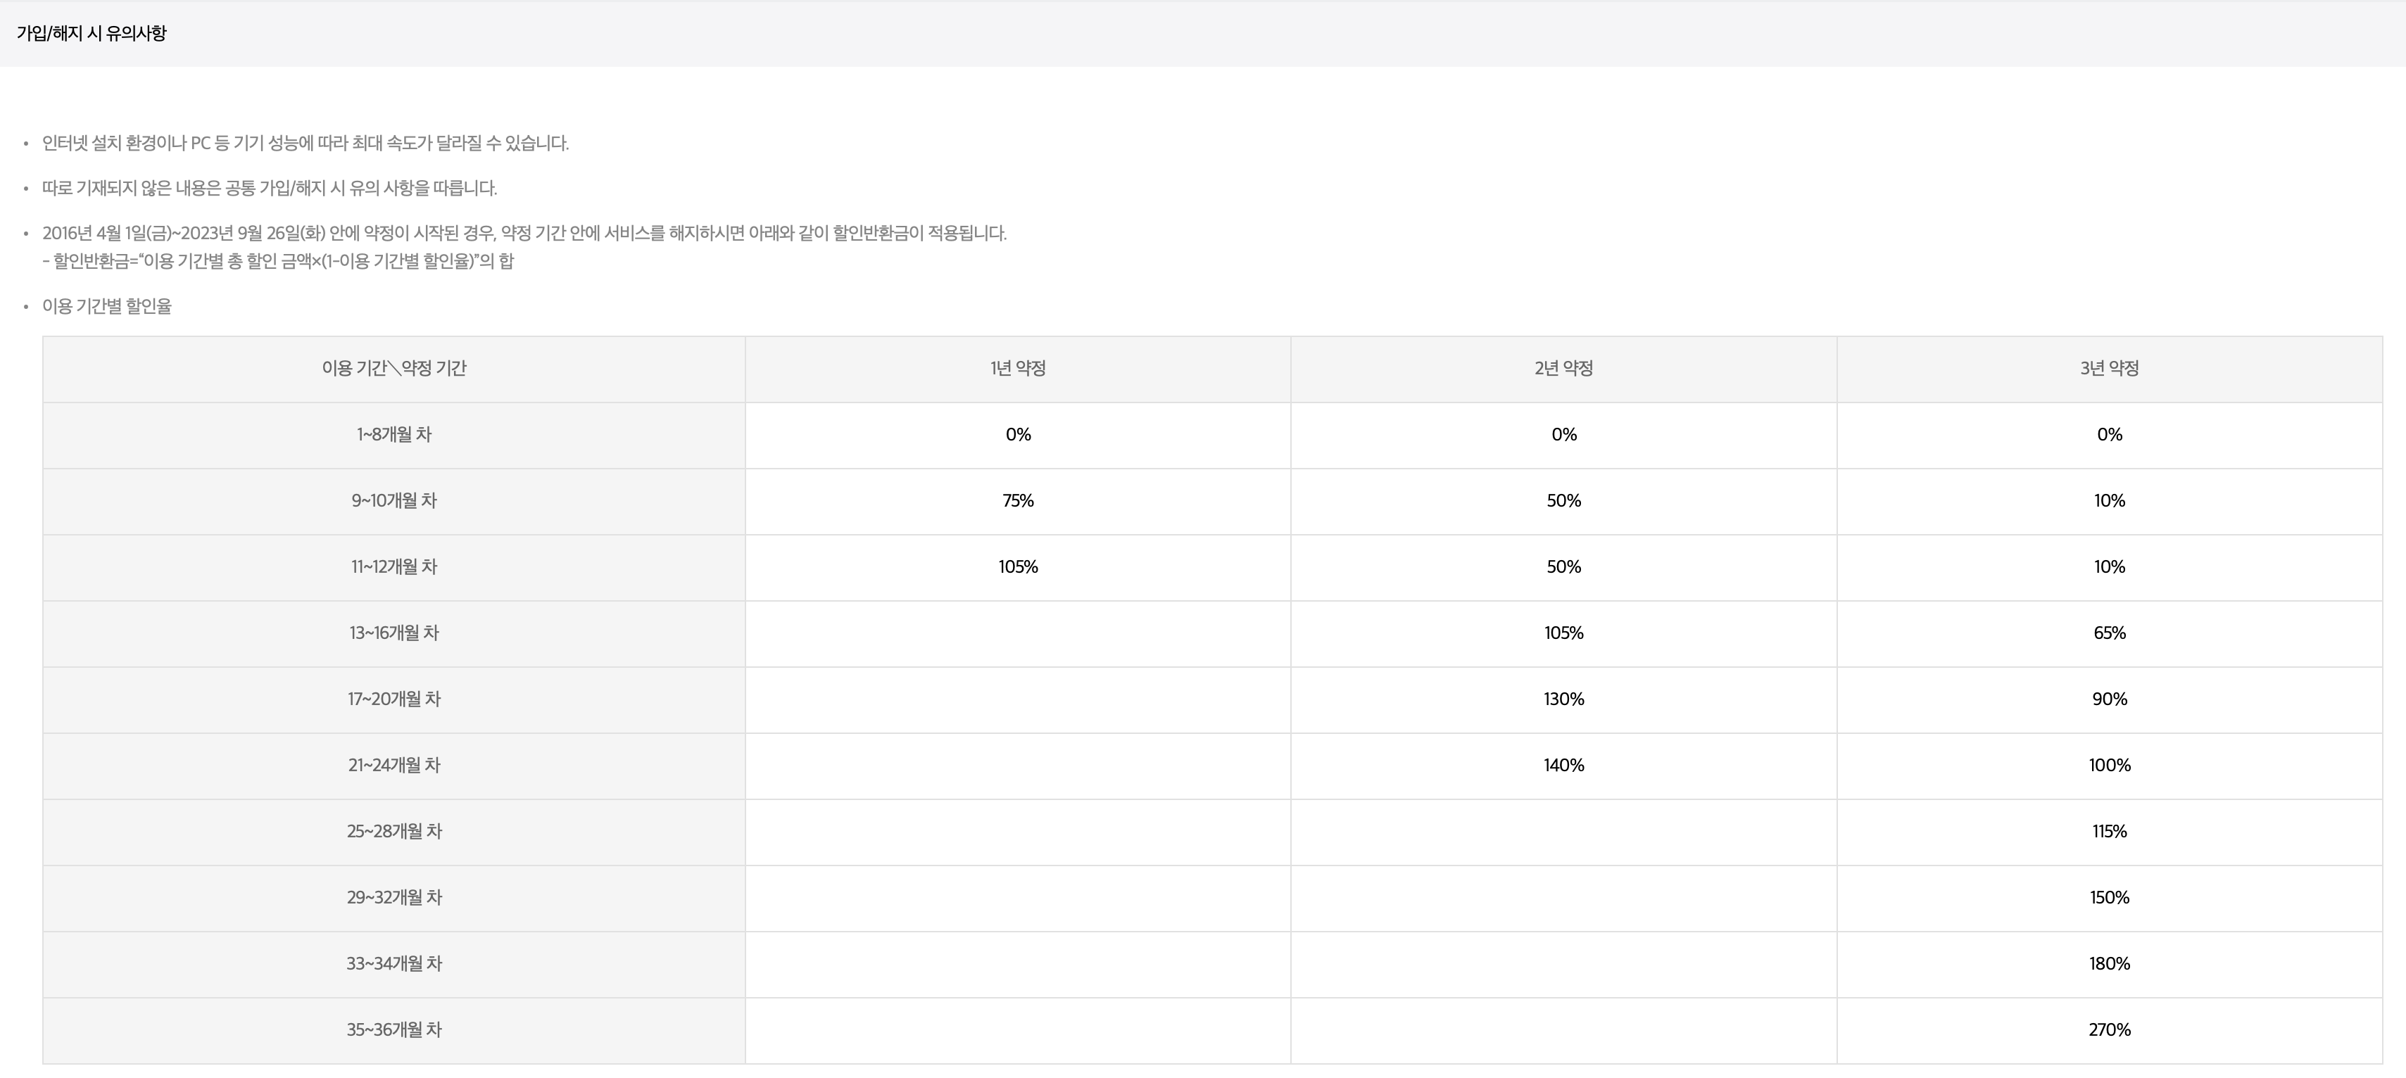Screen dimensions: 2406x1078
Task: Click the 105% cell in 11~12개월 row
Action: [x=1017, y=567]
